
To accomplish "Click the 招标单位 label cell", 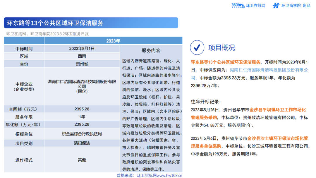I will coord(24,134).
